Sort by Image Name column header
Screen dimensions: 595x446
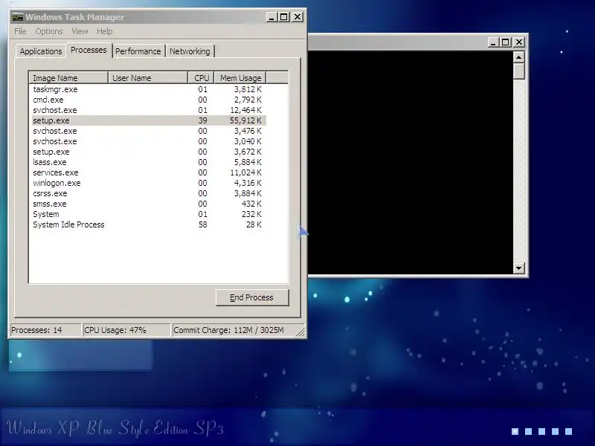(68, 78)
